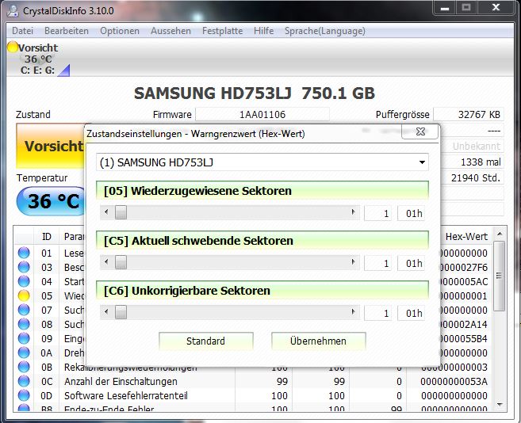Click the 01h hex field for attribute C5

pyautogui.click(x=411, y=263)
